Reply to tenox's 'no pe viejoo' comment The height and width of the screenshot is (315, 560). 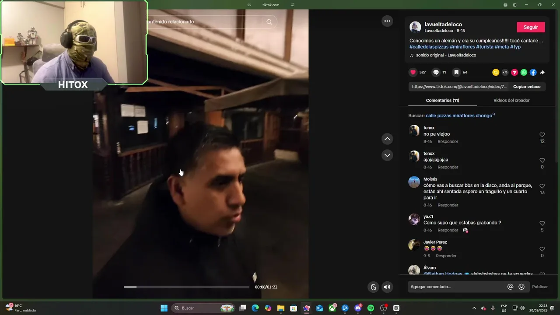(448, 141)
